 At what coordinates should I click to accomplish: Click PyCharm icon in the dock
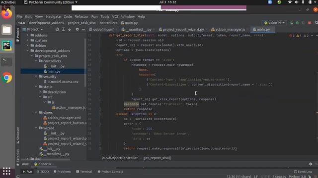coord(6,46)
